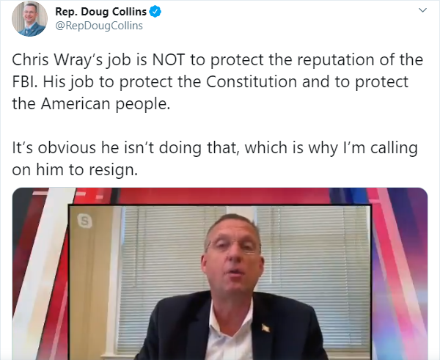Screen dimensions: 440x360
Task: Click the phrase "It's obvious" in the tweet
Action: (54, 148)
